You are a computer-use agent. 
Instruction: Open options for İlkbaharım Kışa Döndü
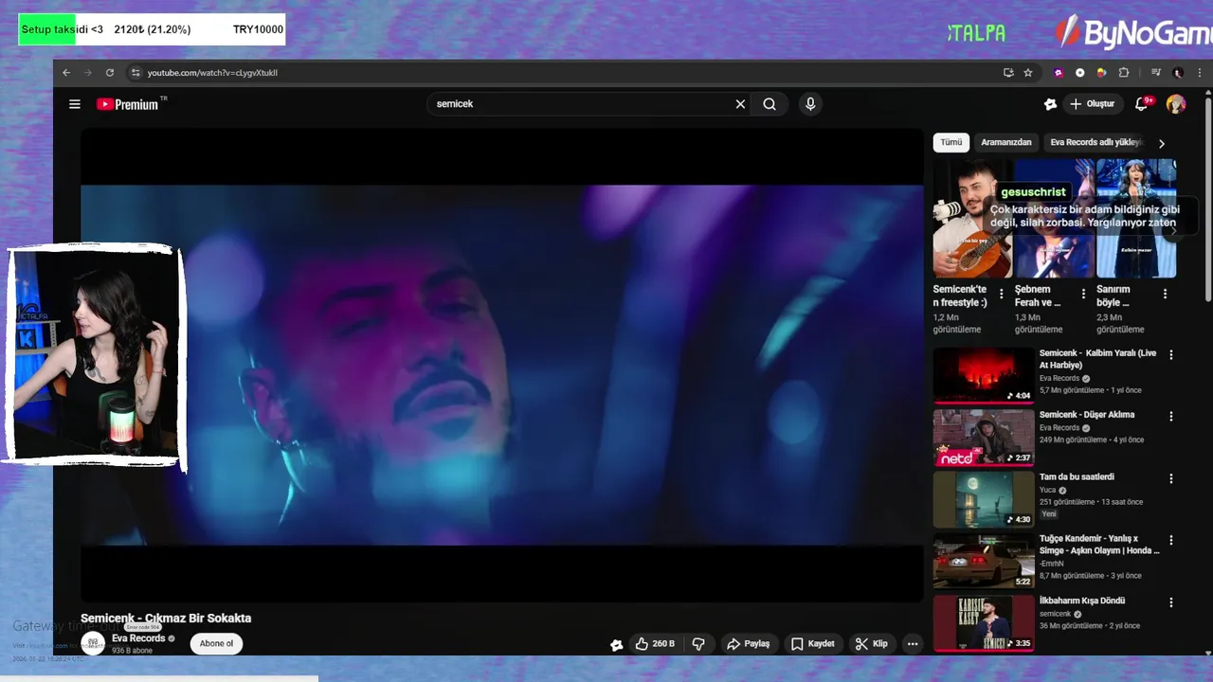(1171, 602)
